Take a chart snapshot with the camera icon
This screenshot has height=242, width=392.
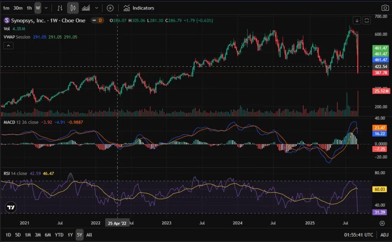[x=385, y=8]
